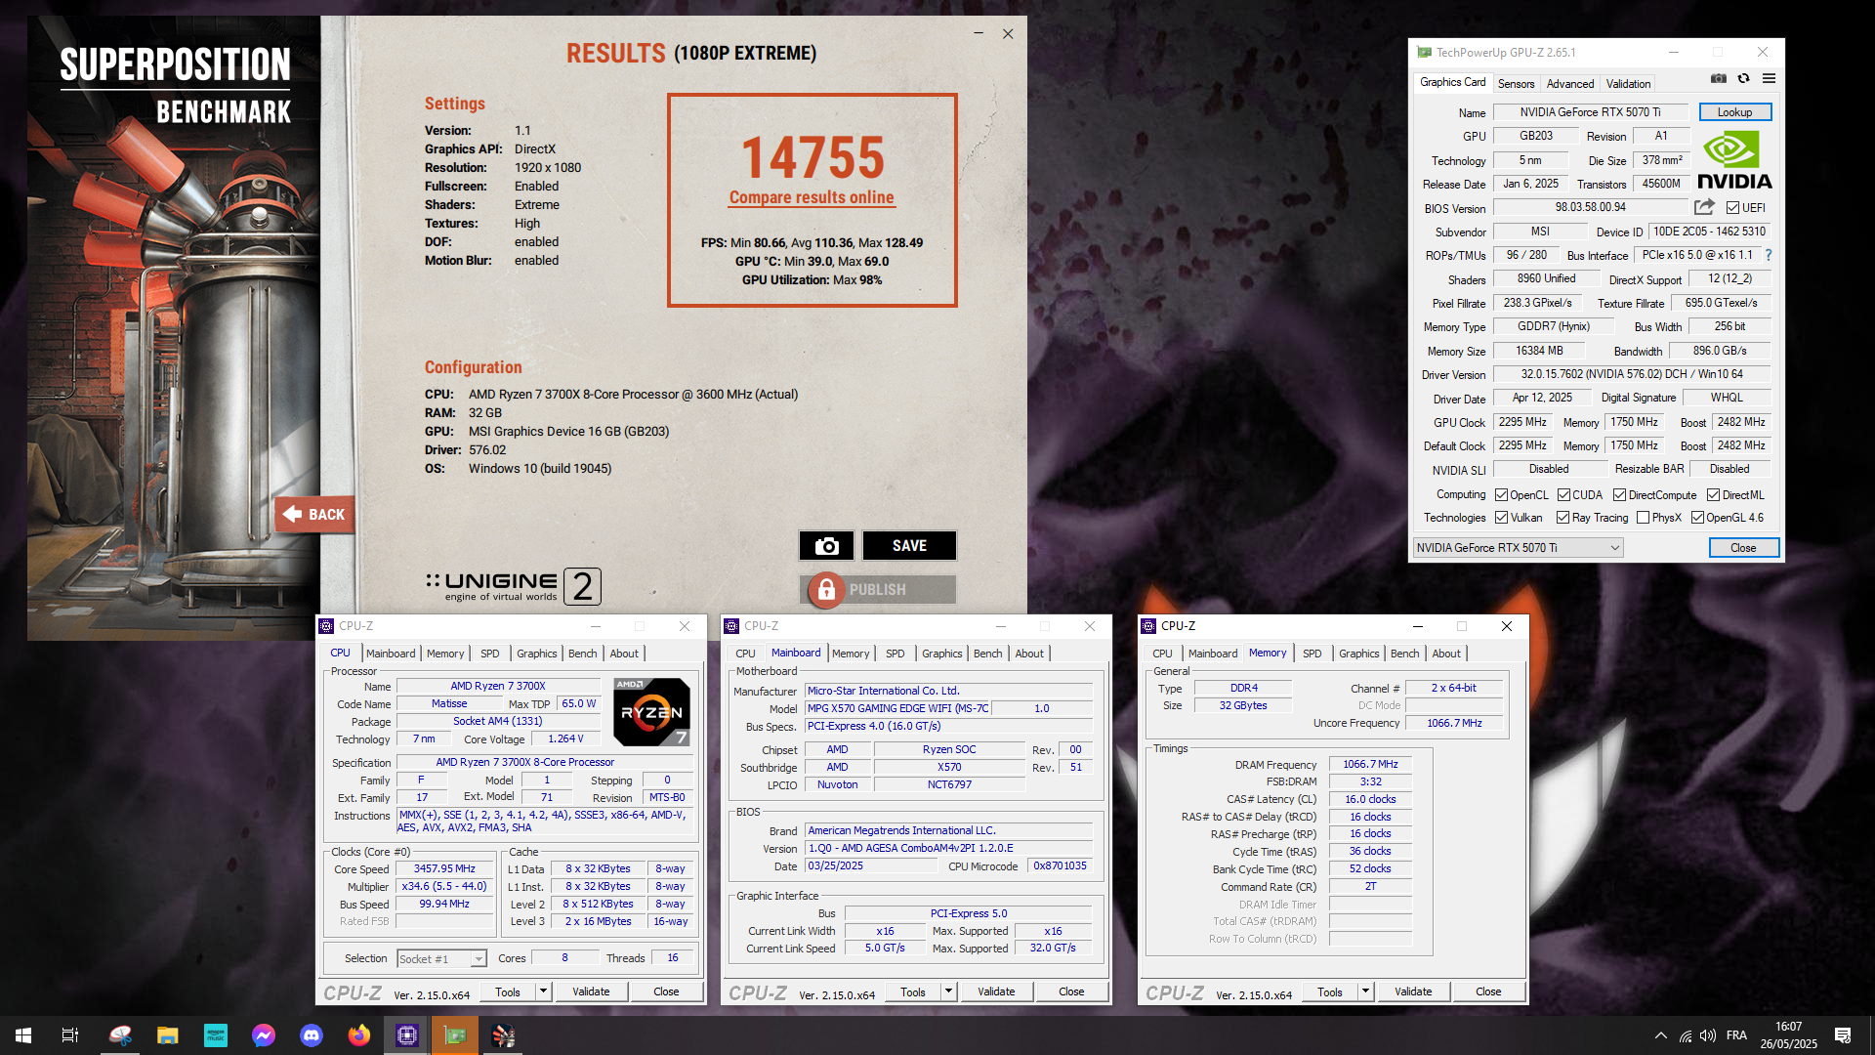Click the Bus Interface question mark icon
The image size is (1875, 1055).
pos(1769,255)
